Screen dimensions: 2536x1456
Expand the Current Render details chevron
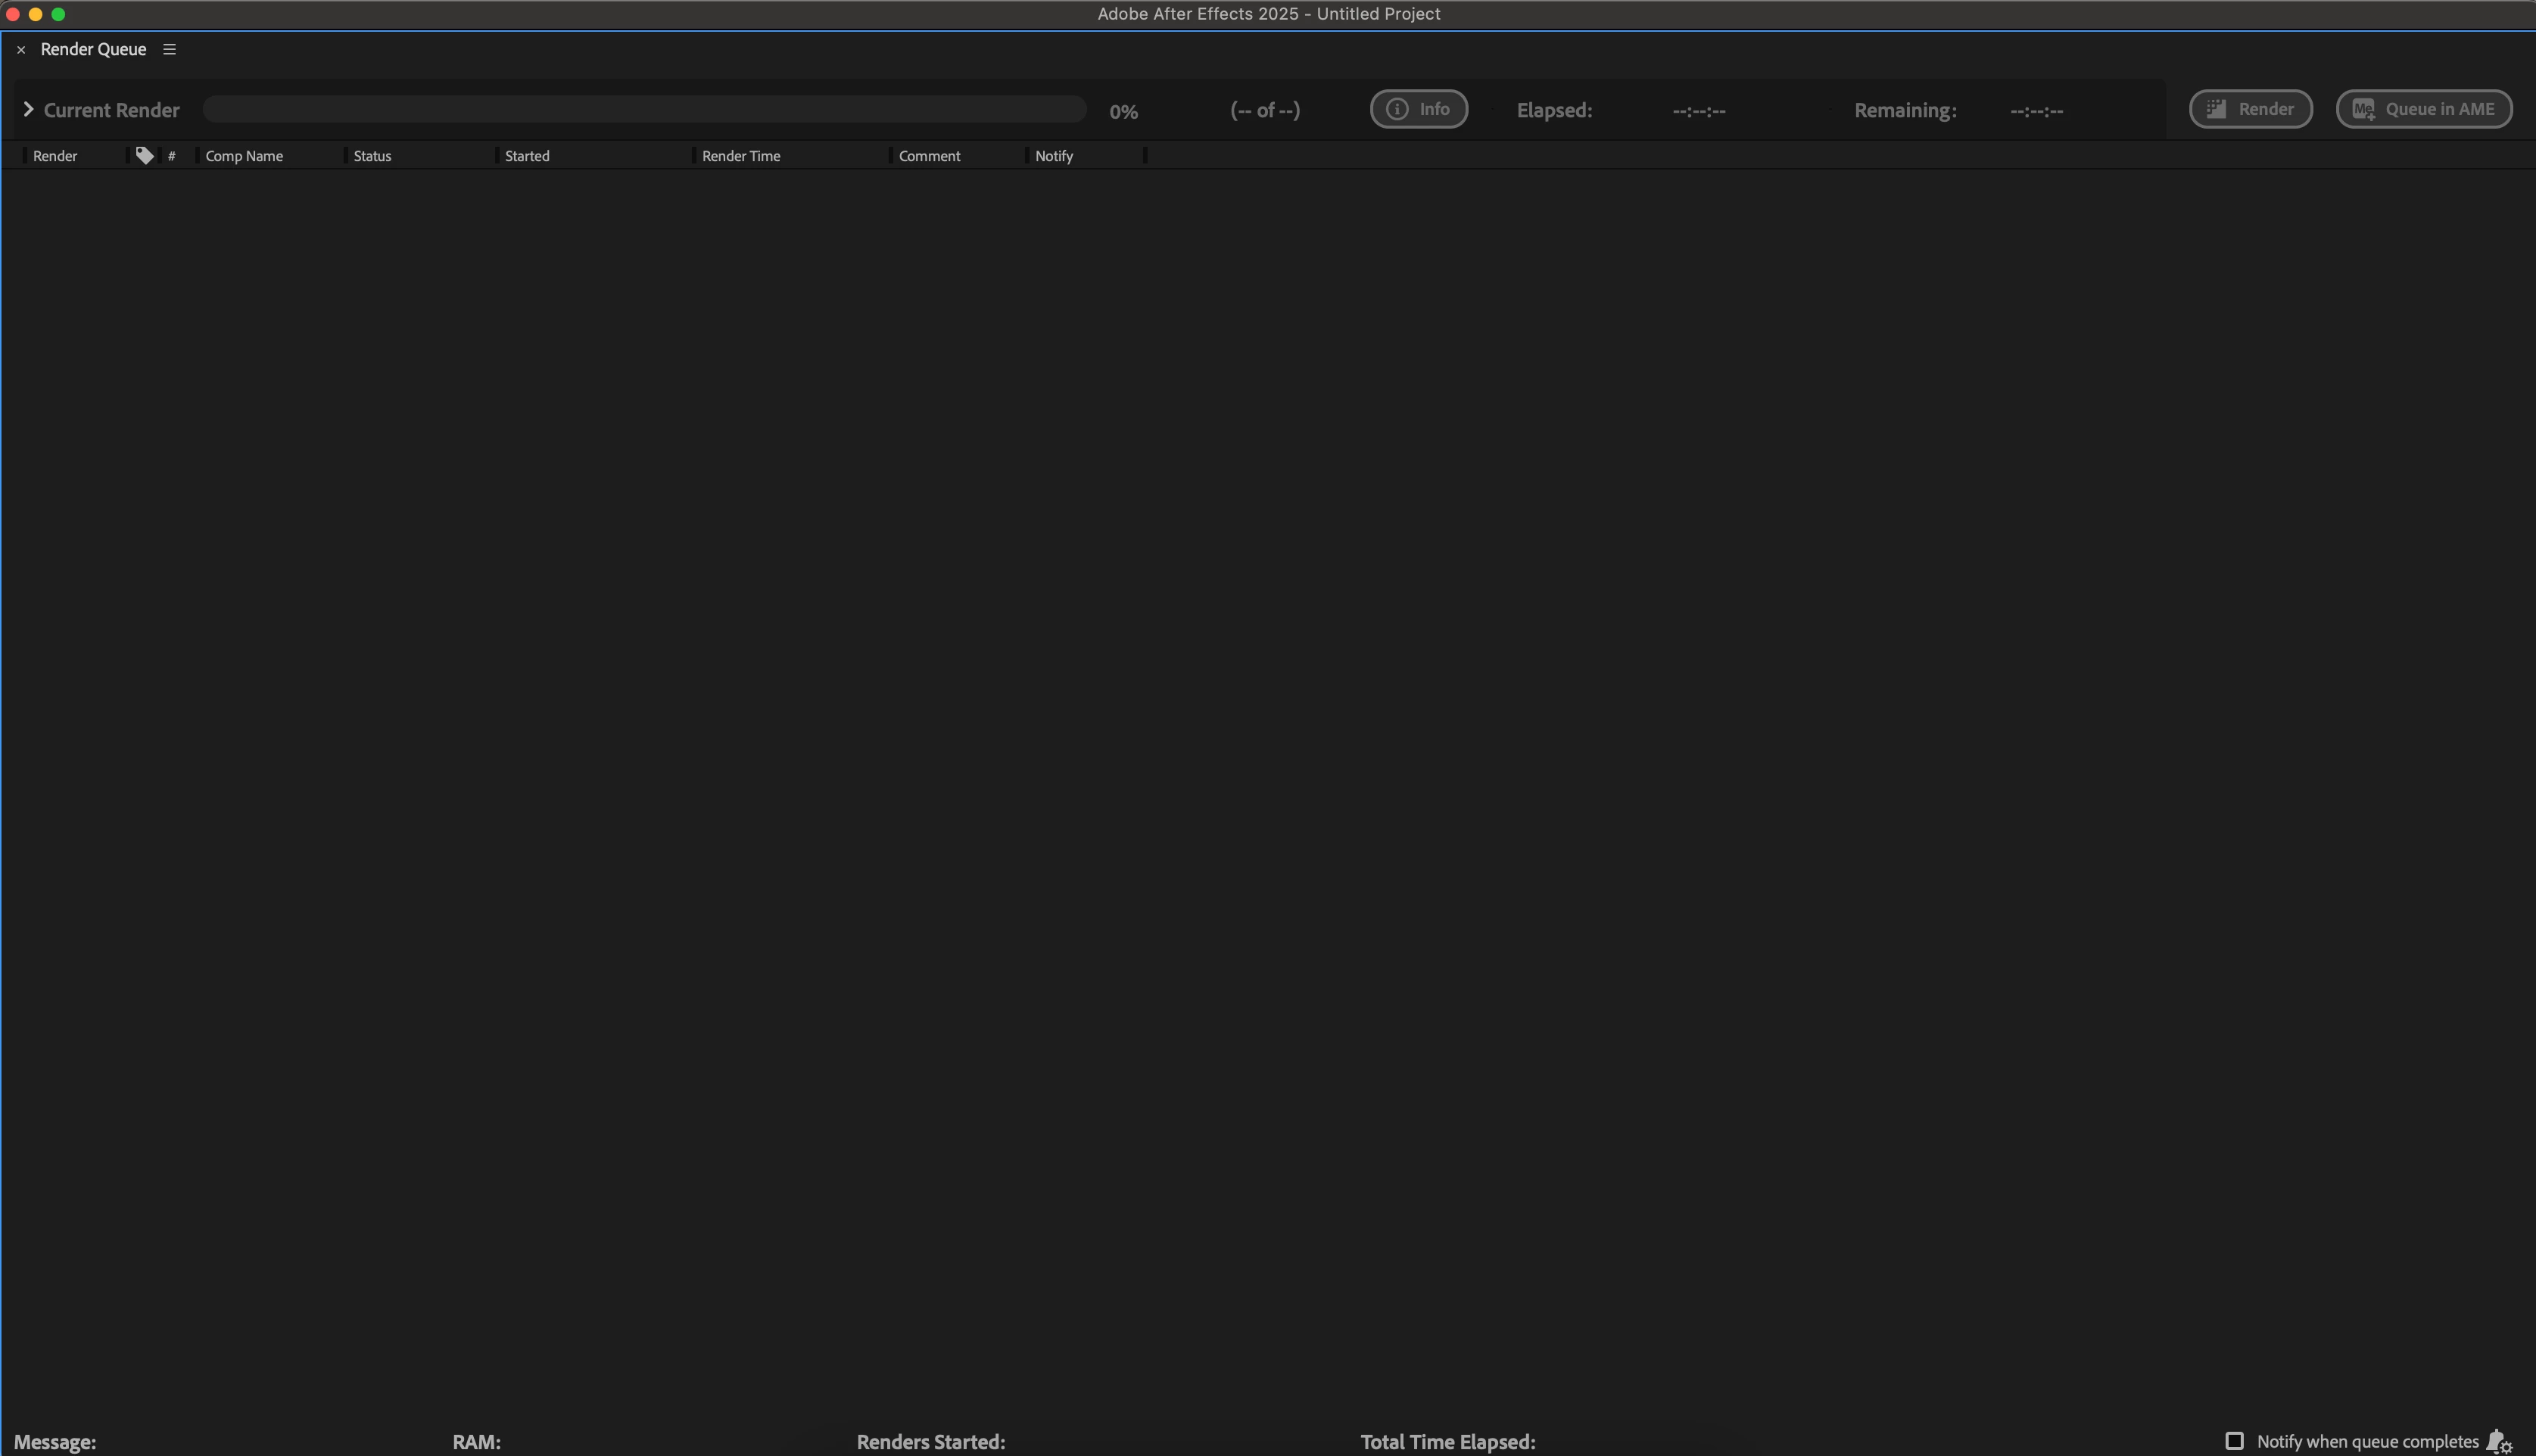tap(28, 109)
